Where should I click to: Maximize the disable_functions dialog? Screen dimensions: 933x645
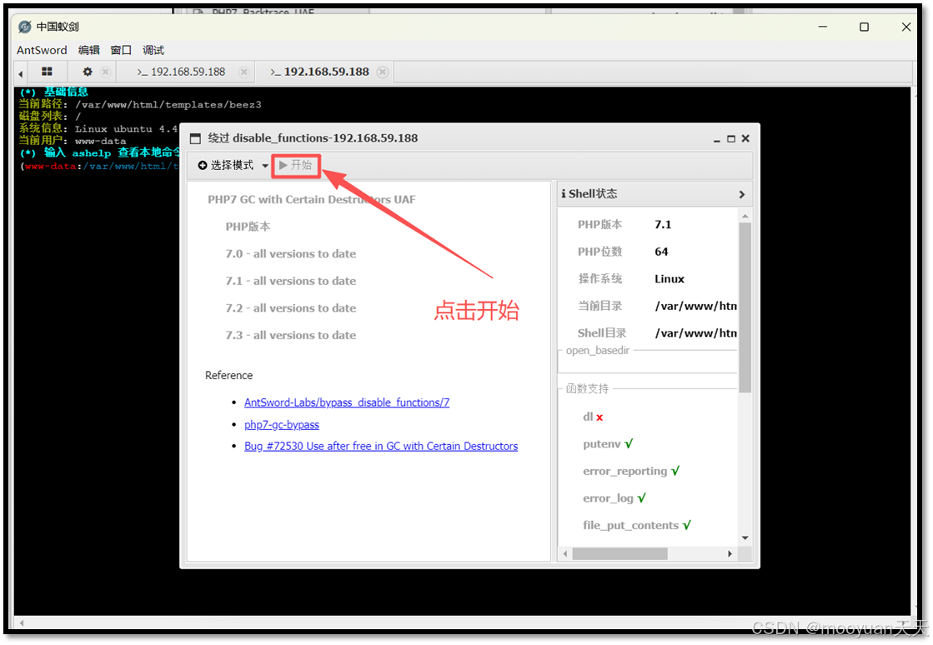(x=731, y=138)
